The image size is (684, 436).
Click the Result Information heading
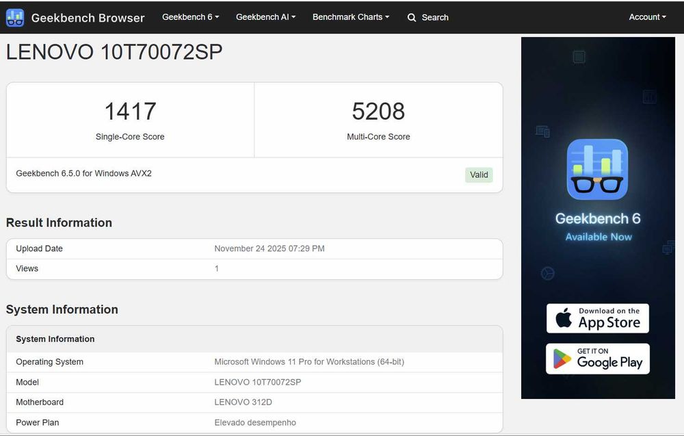coord(59,222)
